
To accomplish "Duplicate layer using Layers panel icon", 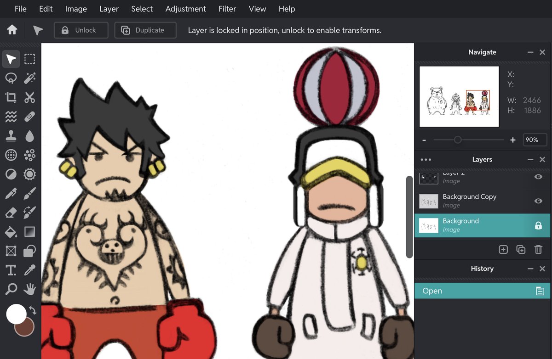I will coord(521,250).
